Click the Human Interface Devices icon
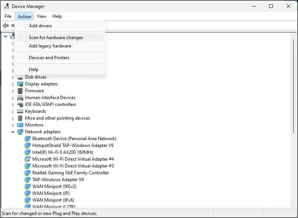This screenshot has width=298, height=218. 20,98
